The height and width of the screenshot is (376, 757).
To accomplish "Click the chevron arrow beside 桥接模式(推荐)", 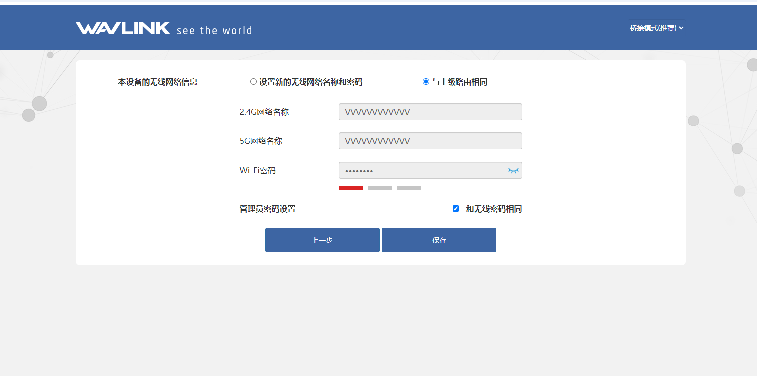I will click(x=681, y=28).
